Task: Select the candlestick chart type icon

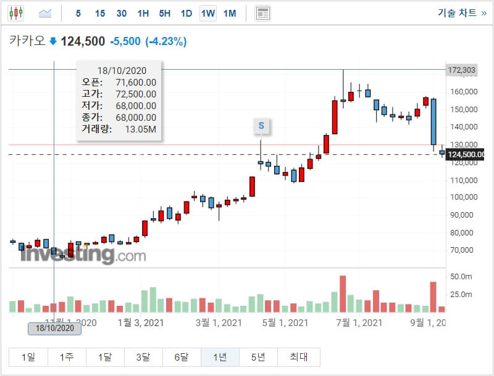Action: click(16, 13)
